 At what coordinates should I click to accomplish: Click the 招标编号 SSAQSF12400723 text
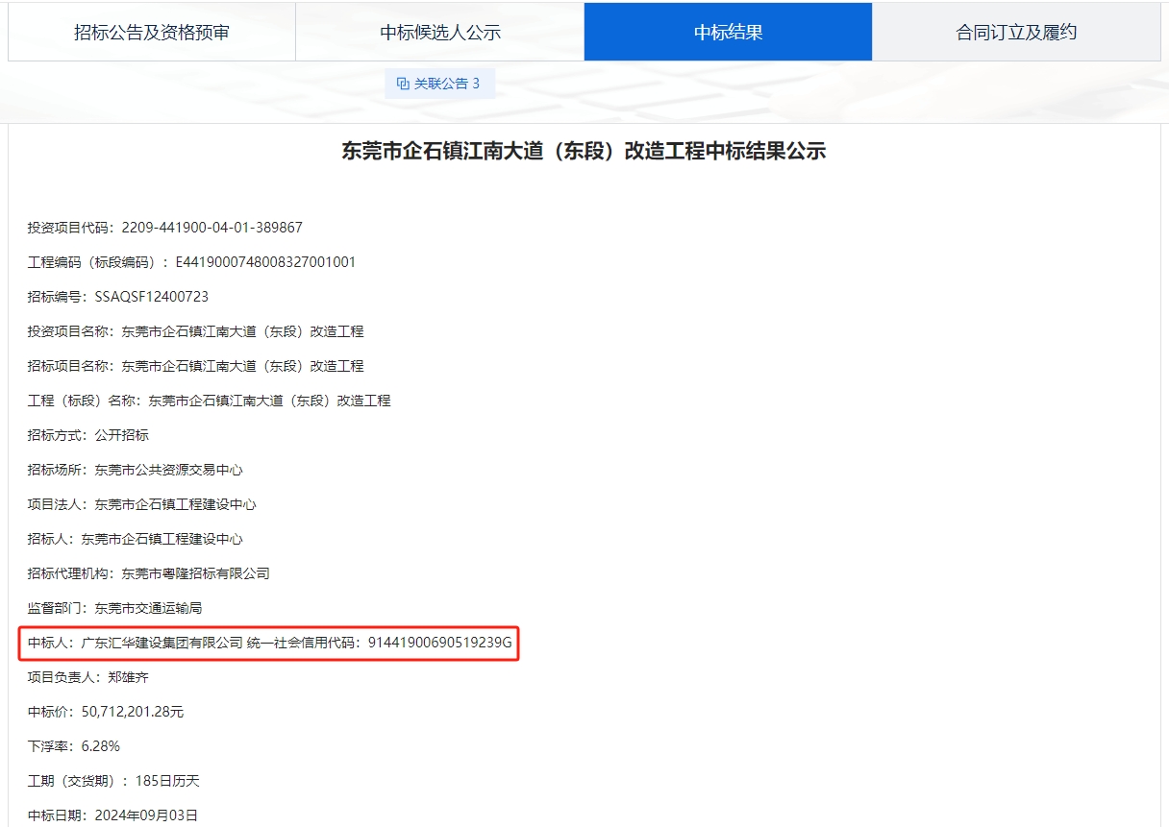tap(152, 297)
